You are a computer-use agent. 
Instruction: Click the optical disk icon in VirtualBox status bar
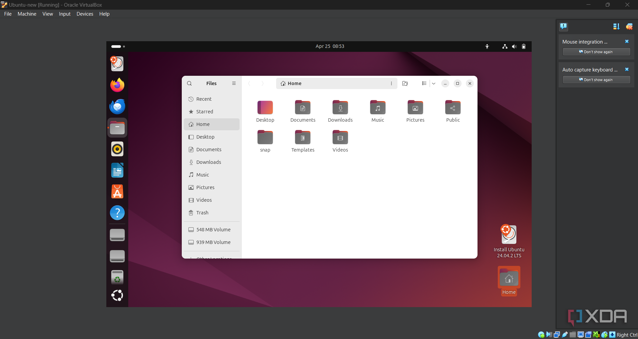tap(541, 335)
